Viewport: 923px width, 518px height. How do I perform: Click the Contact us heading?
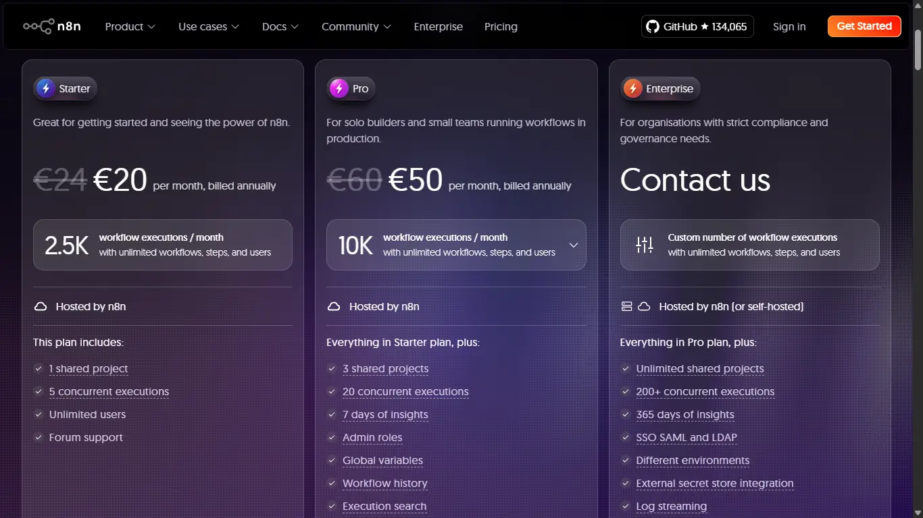tap(695, 180)
